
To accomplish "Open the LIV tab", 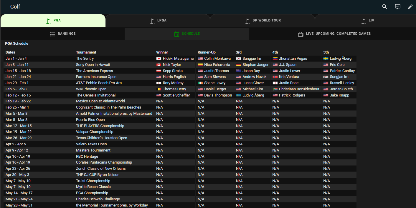I will 365,21.
